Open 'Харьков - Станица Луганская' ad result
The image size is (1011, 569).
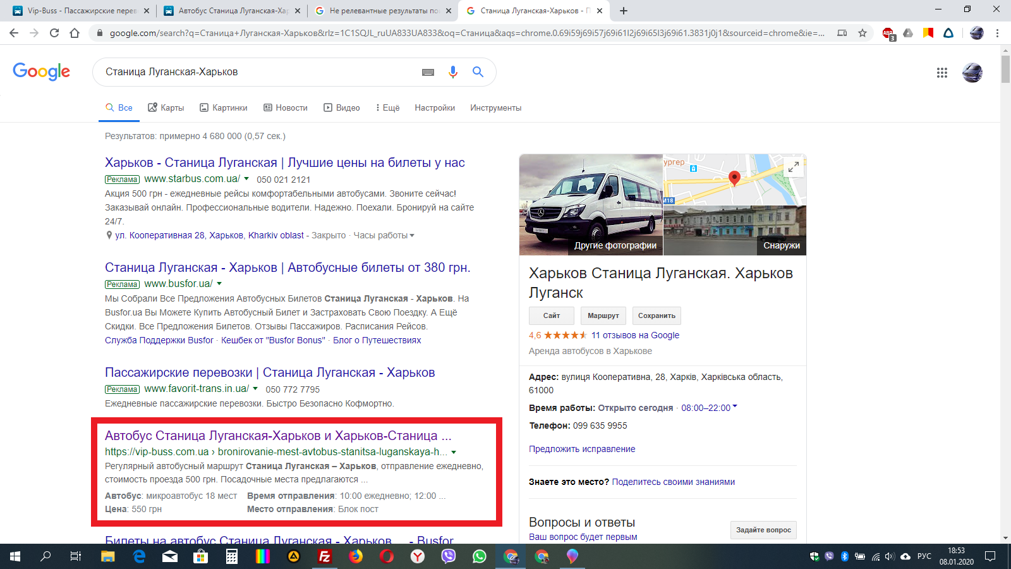point(285,162)
